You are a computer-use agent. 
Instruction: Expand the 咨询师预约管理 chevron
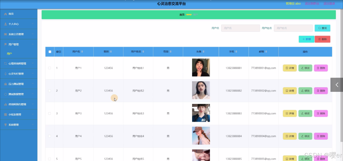33,104
